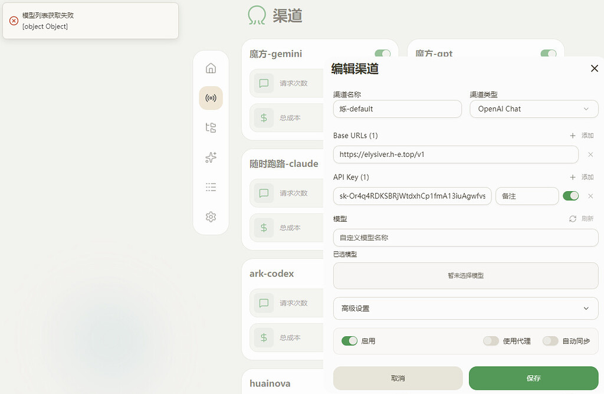Click the octopus logo next to 渠道
Viewport: 604px width, 394px height.
tap(257, 15)
